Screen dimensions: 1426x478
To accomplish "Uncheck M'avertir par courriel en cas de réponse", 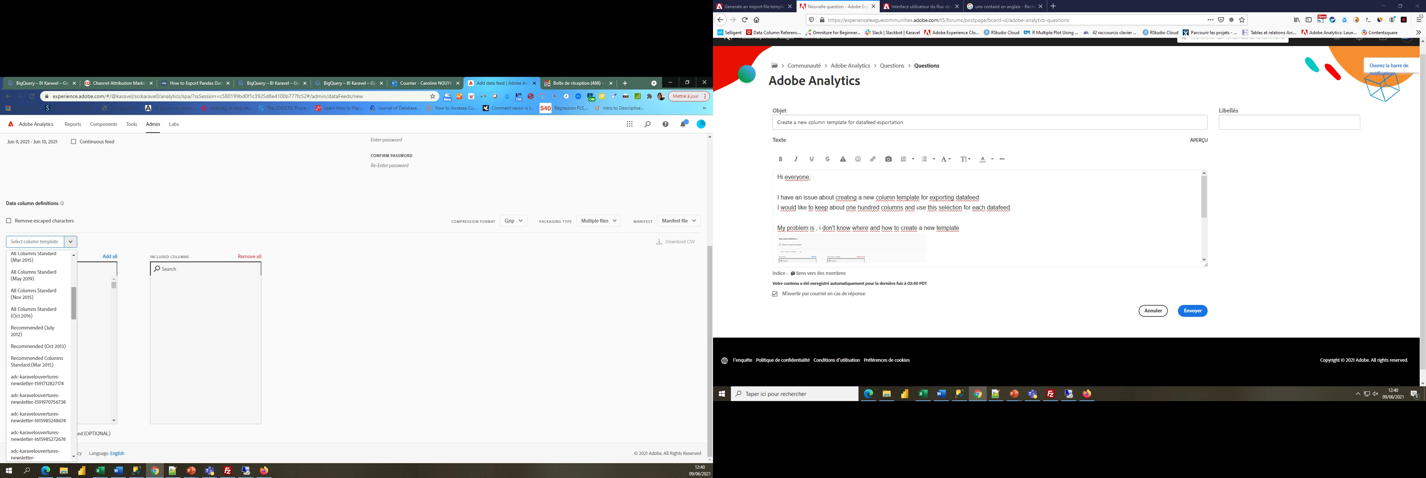I will coord(775,294).
